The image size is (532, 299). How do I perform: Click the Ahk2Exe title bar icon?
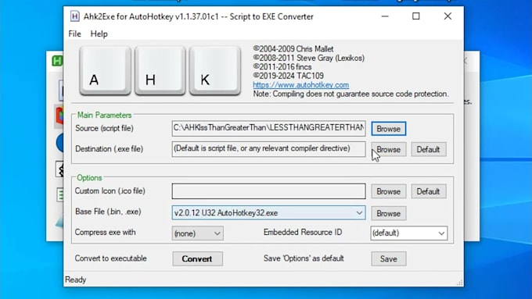[x=74, y=16]
